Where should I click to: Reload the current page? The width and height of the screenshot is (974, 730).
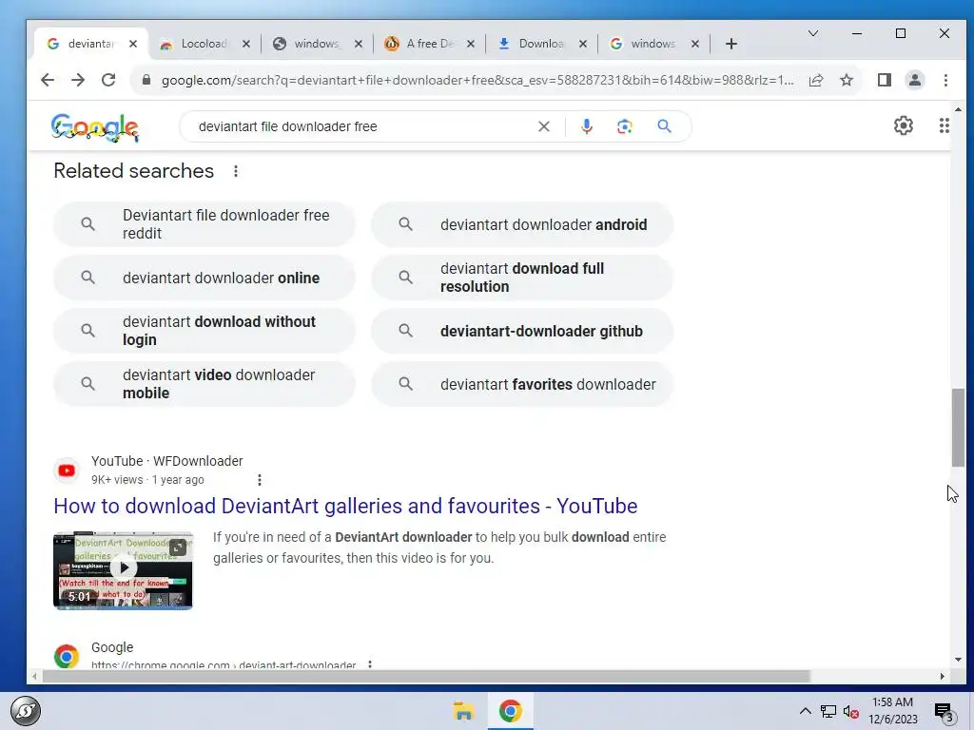[108, 80]
